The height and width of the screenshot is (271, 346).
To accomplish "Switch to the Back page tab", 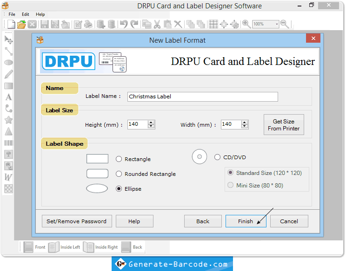I will pyautogui.click(x=132, y=247).
